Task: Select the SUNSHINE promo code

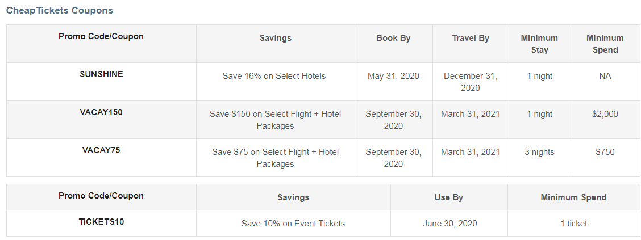Action: [x=101, y=74]
